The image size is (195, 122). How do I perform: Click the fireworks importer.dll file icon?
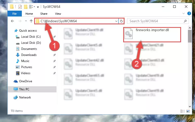(x=129, y=34)
